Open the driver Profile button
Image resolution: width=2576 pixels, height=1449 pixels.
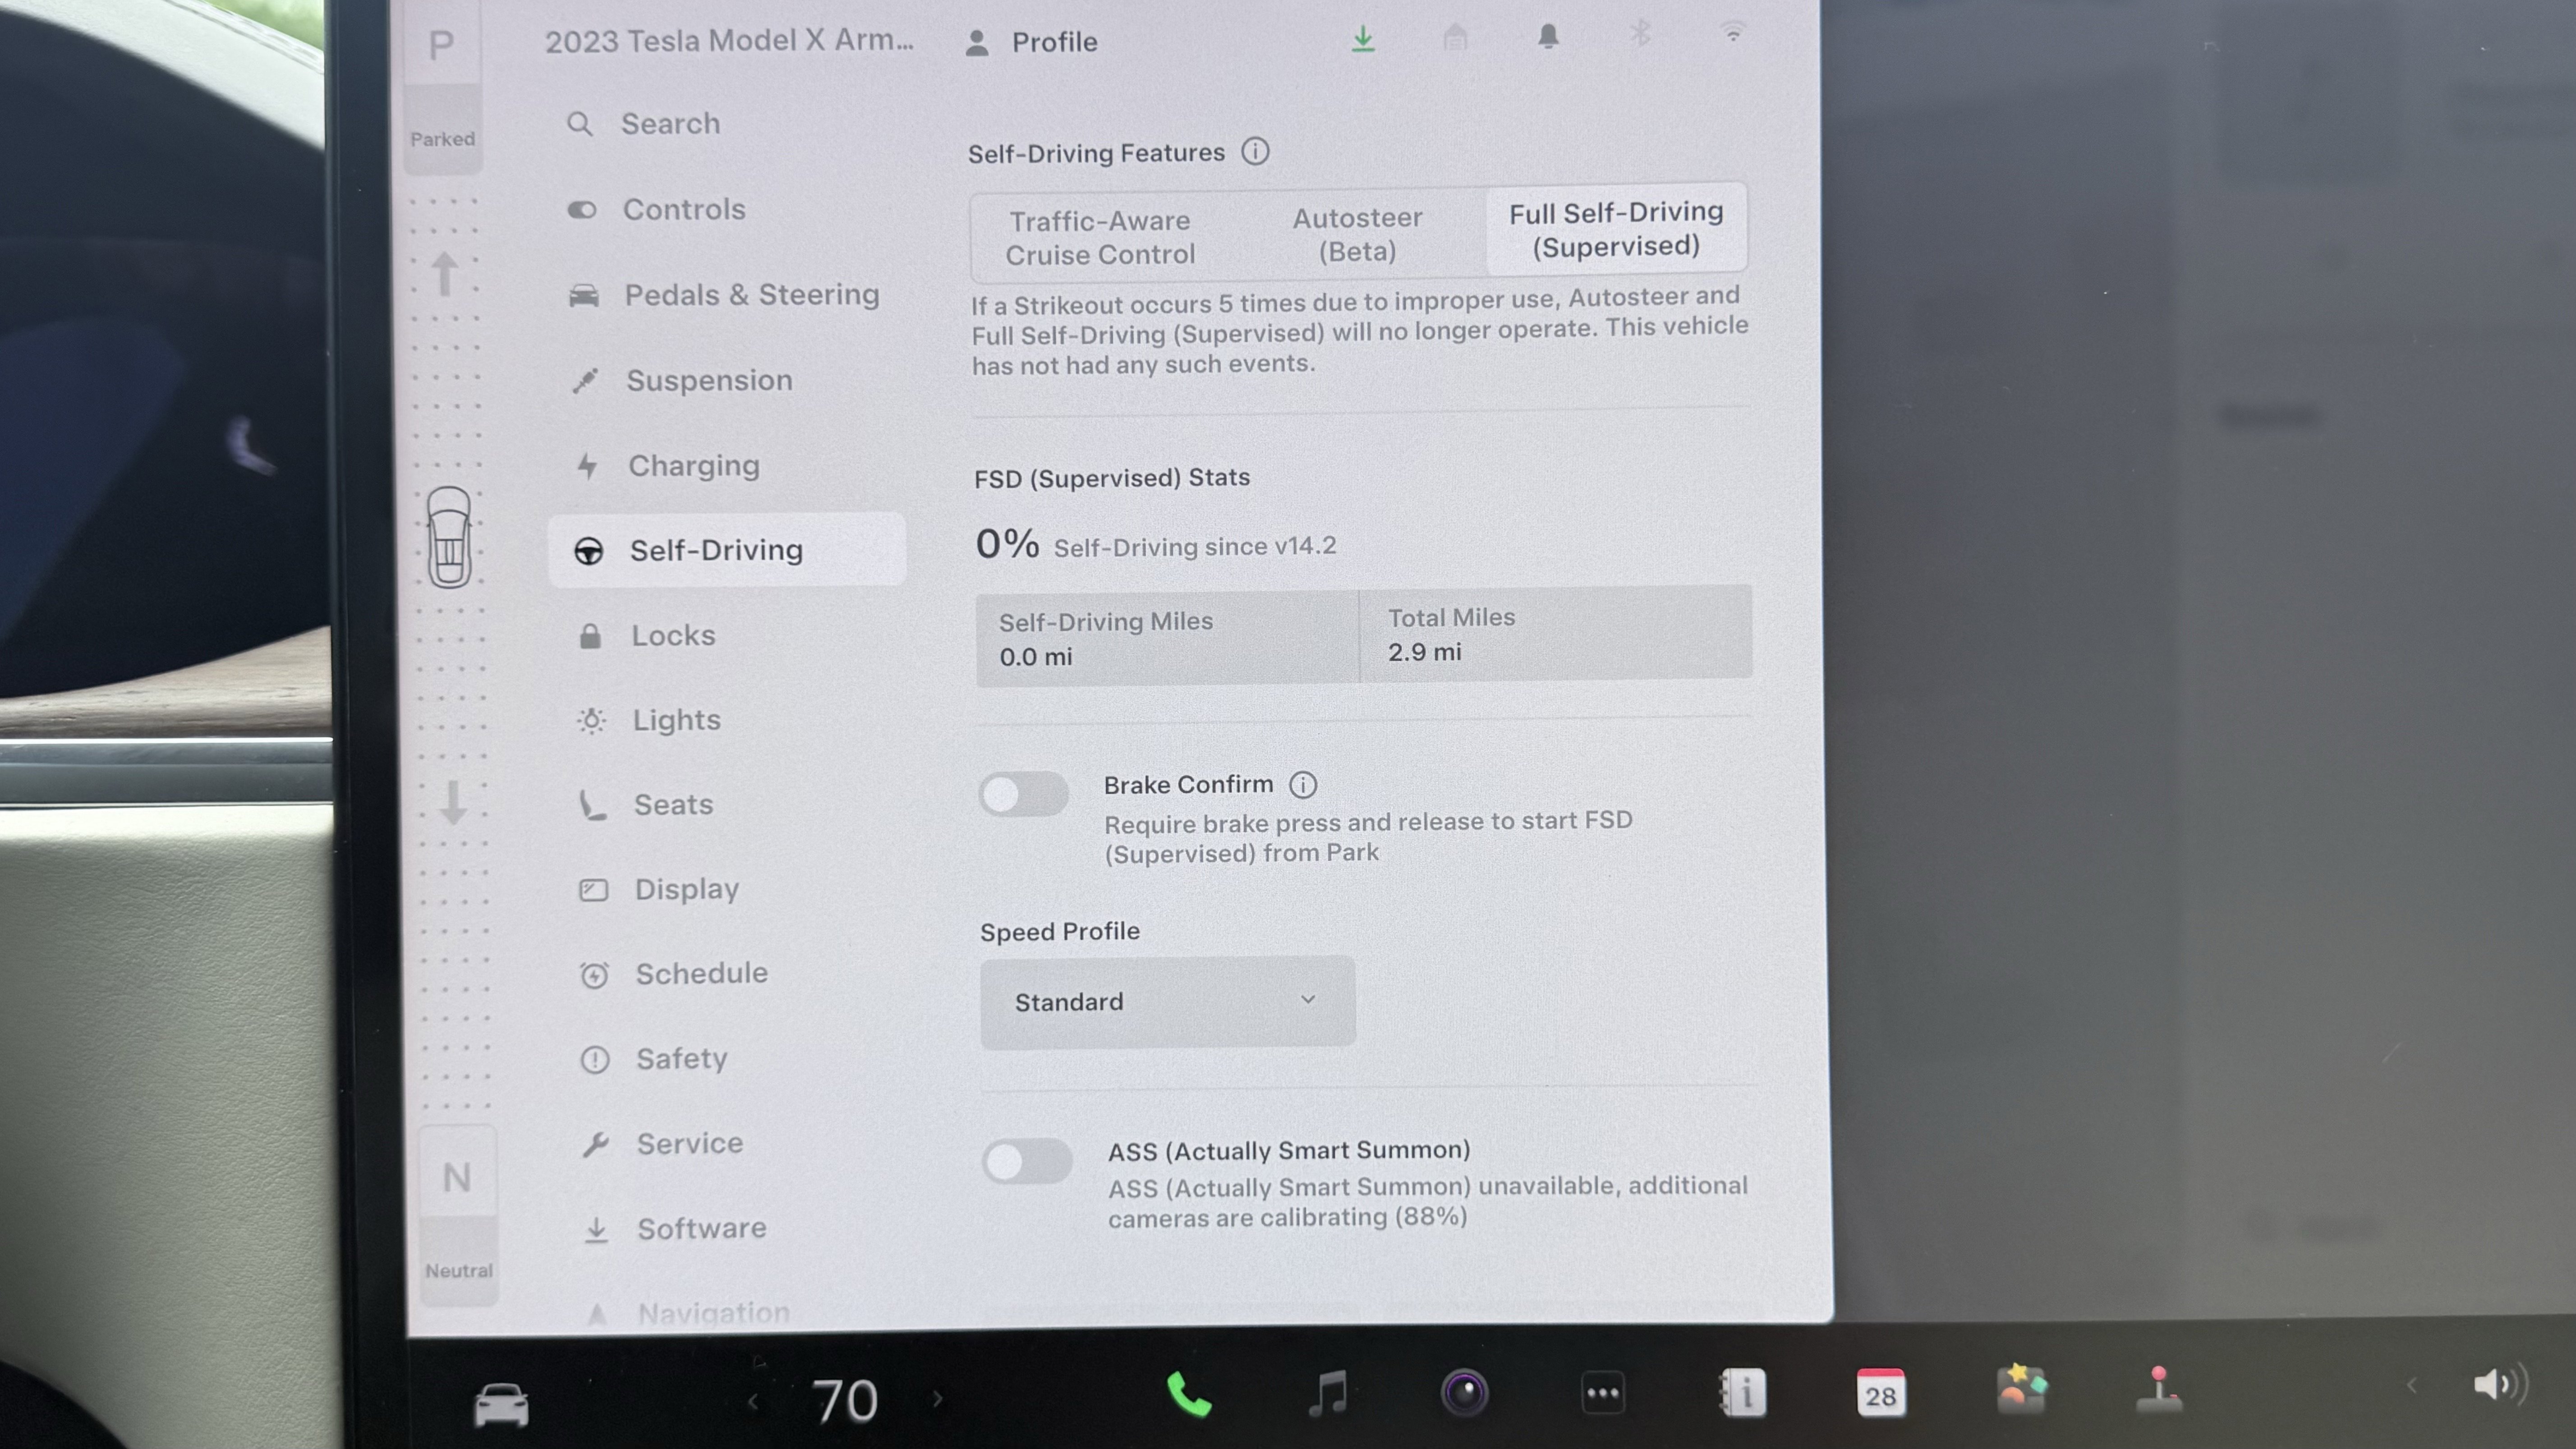pos(1031,42)
